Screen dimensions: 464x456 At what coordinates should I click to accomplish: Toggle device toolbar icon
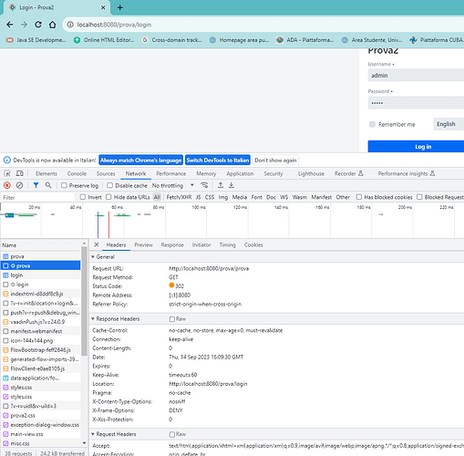[x=20, y=173]
